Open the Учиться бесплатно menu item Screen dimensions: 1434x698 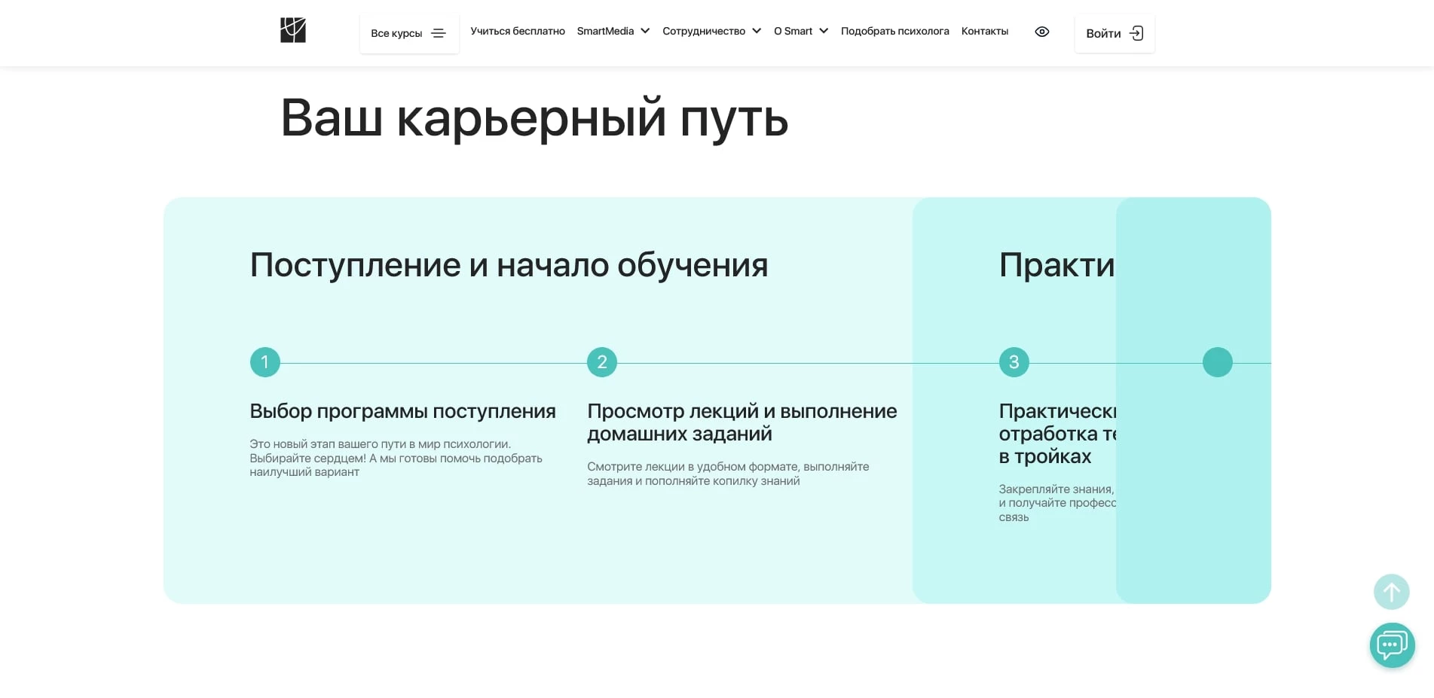pos(517,31)
